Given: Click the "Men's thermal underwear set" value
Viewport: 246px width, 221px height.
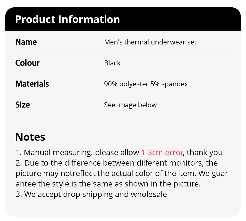Looking at the screenshot, I should click(x=150, y=42).
